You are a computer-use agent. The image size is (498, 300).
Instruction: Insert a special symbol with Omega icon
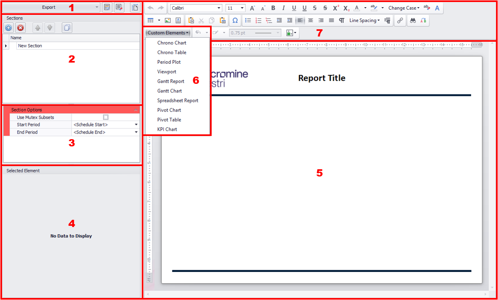(x=235, y=20)
